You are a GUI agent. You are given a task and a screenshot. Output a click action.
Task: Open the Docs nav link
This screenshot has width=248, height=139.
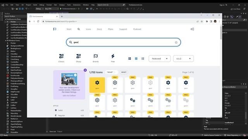[100, 29]
